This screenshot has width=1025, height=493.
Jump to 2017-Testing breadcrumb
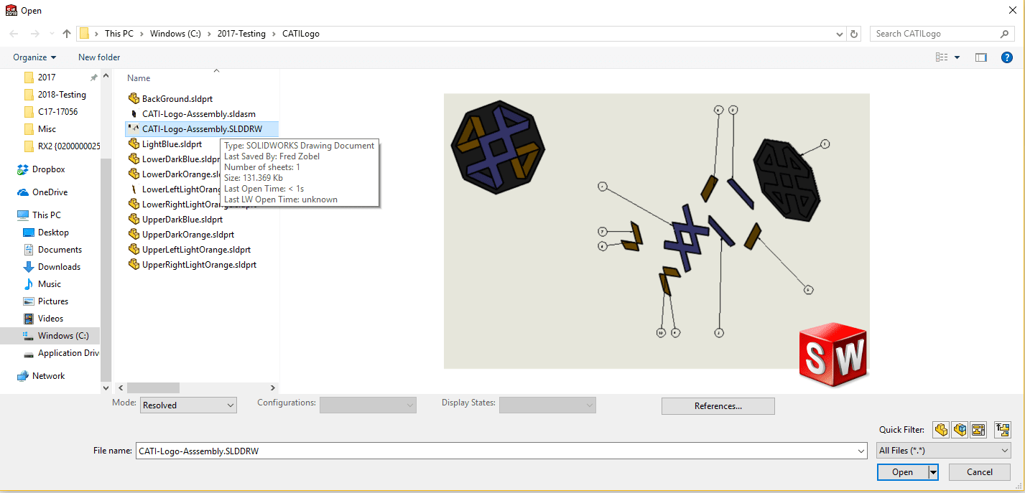point(243,34)
